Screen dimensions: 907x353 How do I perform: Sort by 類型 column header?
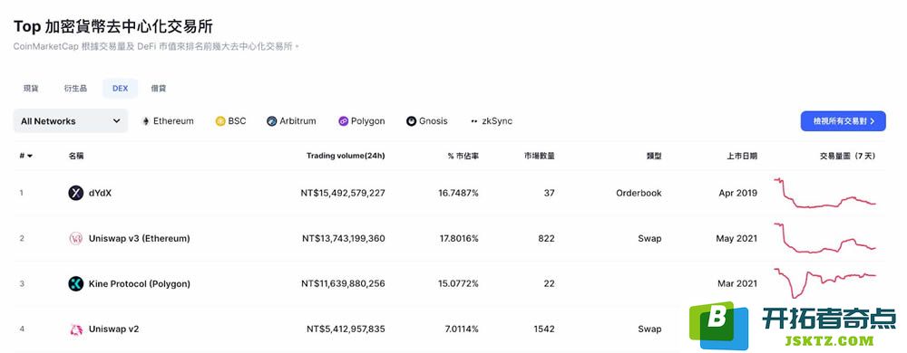pyautogui.click(x=654, y=156)
